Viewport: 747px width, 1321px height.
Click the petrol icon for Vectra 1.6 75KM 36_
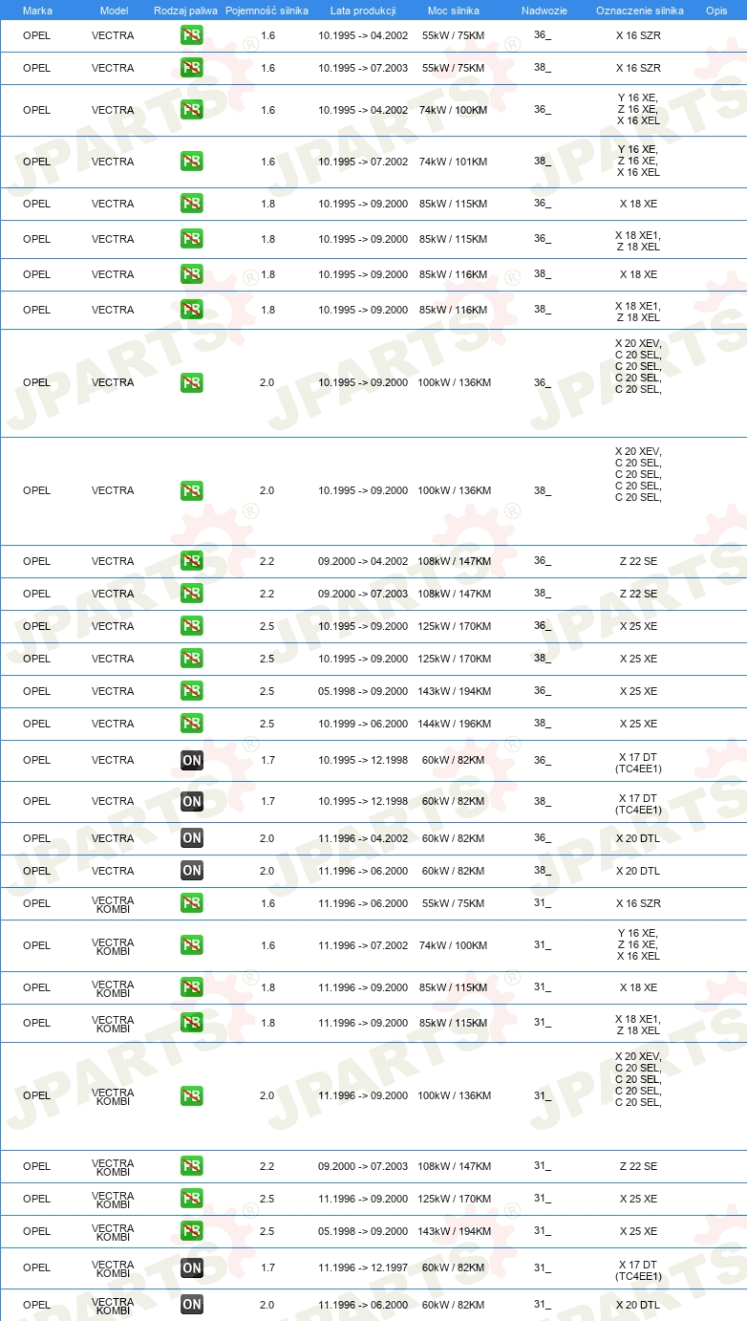click(x=192, y=35)
